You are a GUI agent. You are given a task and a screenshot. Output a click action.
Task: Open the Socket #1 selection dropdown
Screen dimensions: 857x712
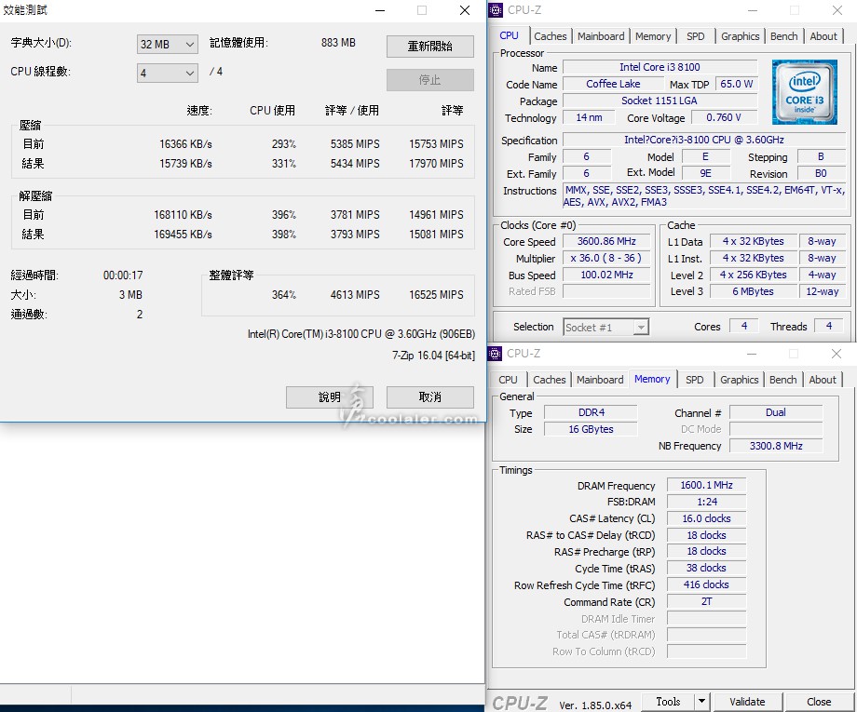(x=606, y=327)
